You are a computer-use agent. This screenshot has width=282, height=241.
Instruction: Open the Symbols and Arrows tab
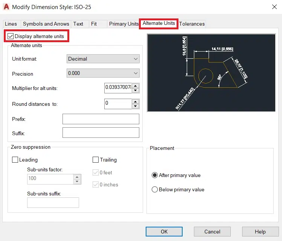click(x=46, y=24)
